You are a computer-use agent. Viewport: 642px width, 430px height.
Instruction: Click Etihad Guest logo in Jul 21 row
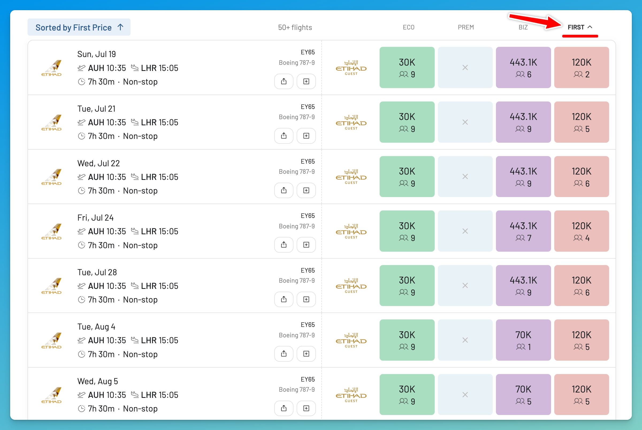(351, 122)
